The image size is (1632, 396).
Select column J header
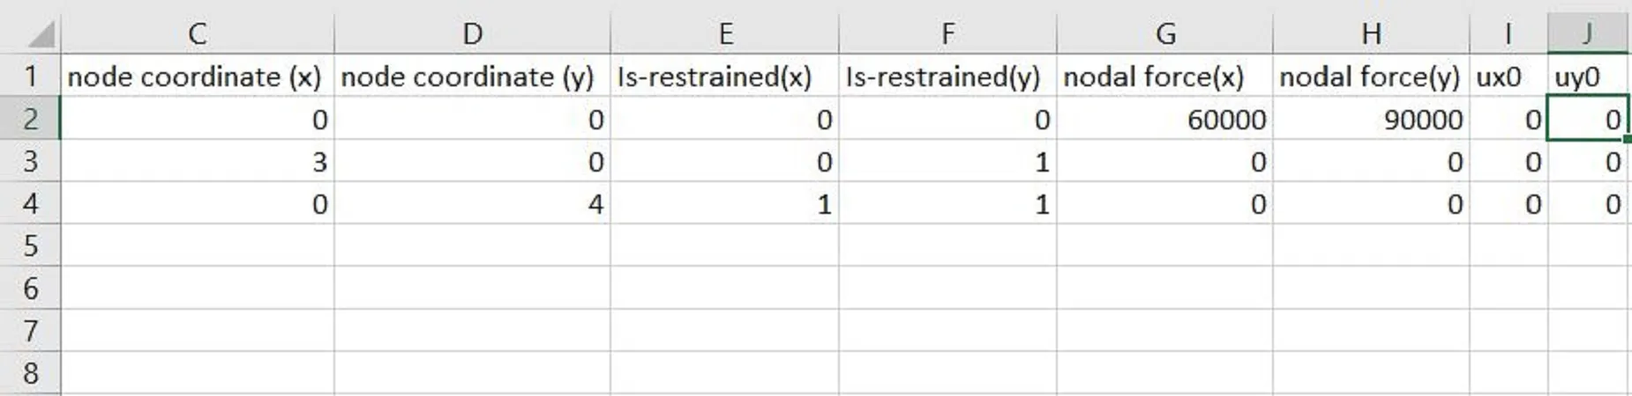[x=1588, y=34]
